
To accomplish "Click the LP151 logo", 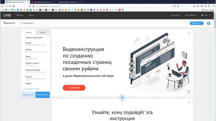I will click(x=7, y=15).
